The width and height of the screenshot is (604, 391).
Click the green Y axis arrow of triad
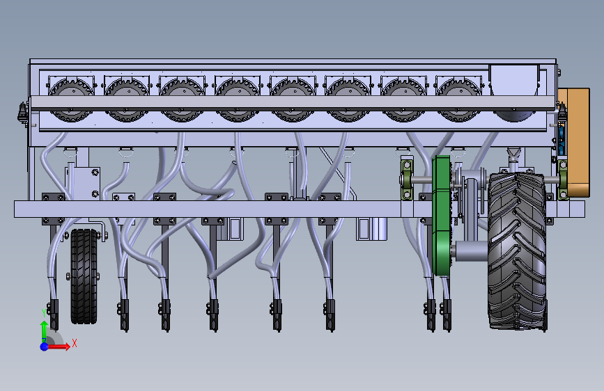(x=44, y=331)
